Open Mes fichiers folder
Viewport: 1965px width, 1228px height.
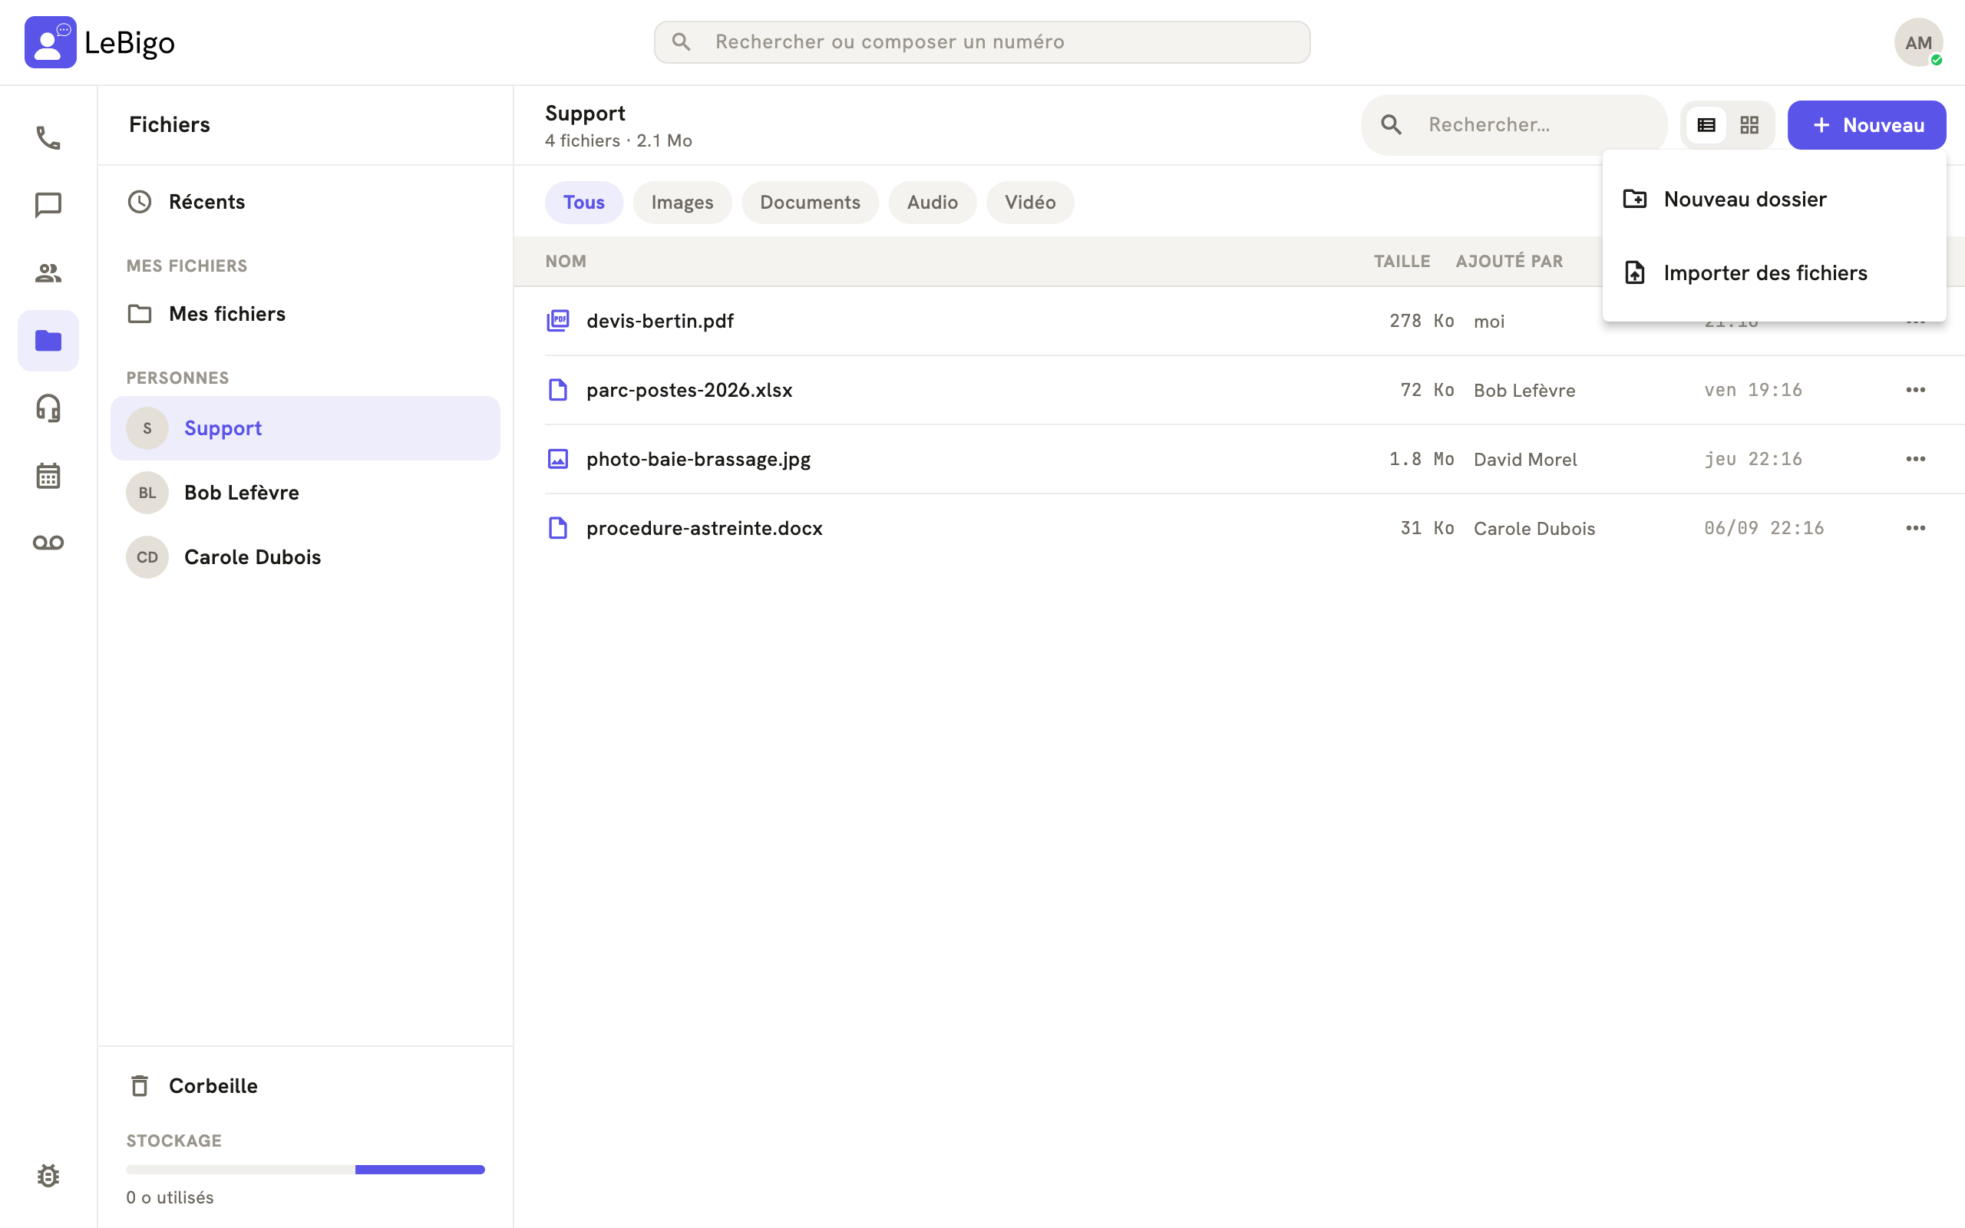pyautogui.click(x=305, y=313)
